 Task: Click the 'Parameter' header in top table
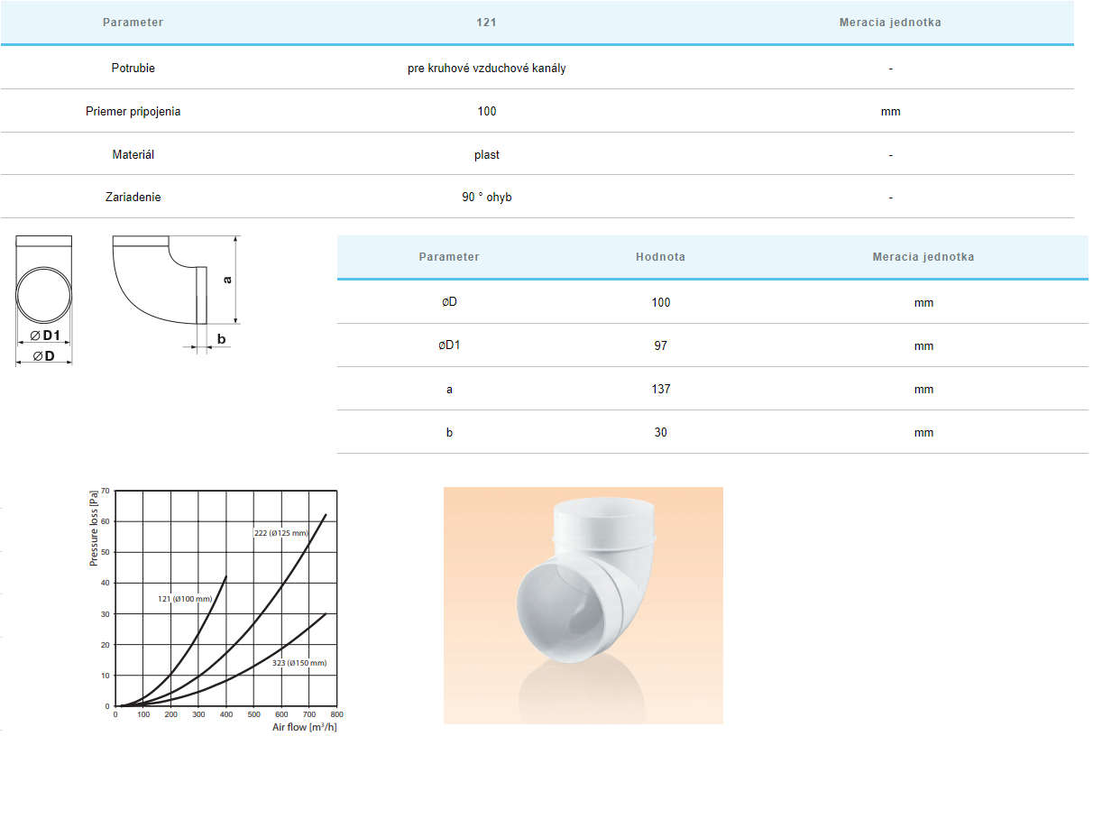pos(133,23)
